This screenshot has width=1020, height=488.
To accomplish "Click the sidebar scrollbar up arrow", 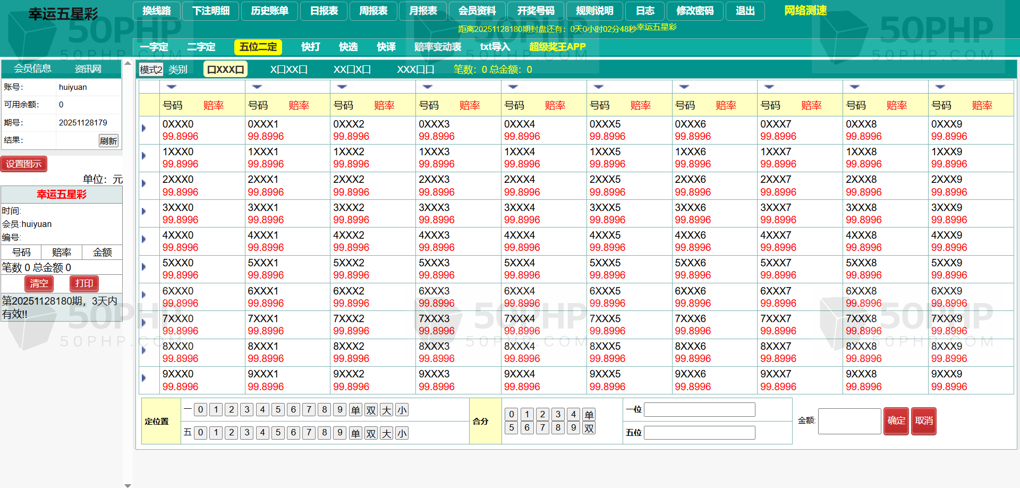I will [127, 63].
